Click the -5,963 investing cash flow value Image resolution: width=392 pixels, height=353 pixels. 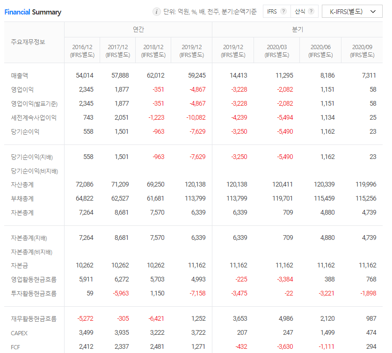(121, 293)
